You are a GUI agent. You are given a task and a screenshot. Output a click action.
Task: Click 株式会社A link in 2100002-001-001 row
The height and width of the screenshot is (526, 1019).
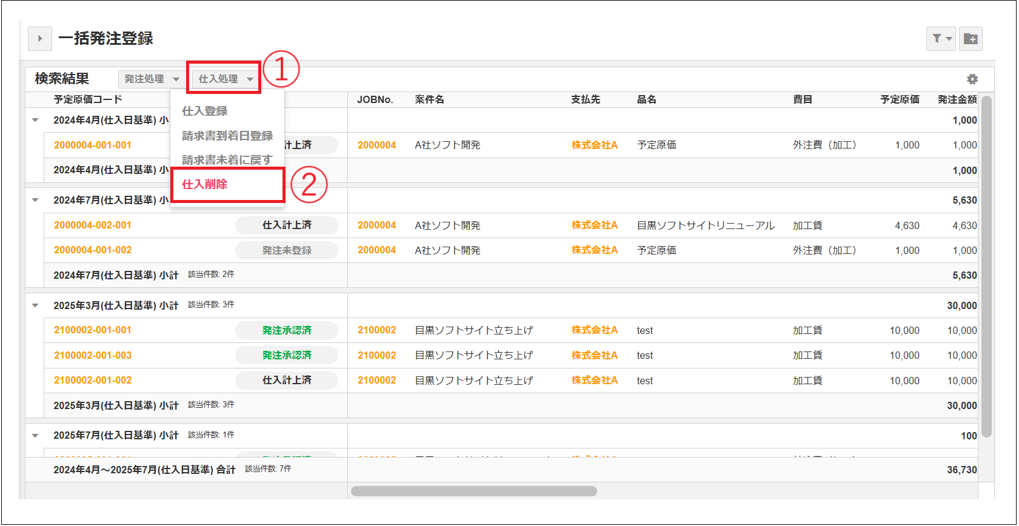click(x=594, y=330)
